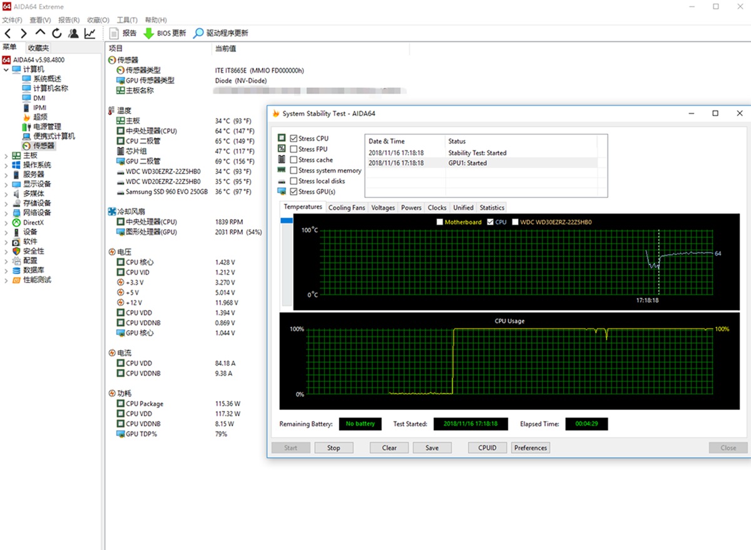Expand the 性能测试 tree node
This screenshot has width=751, height=550.
click(6, 280)
